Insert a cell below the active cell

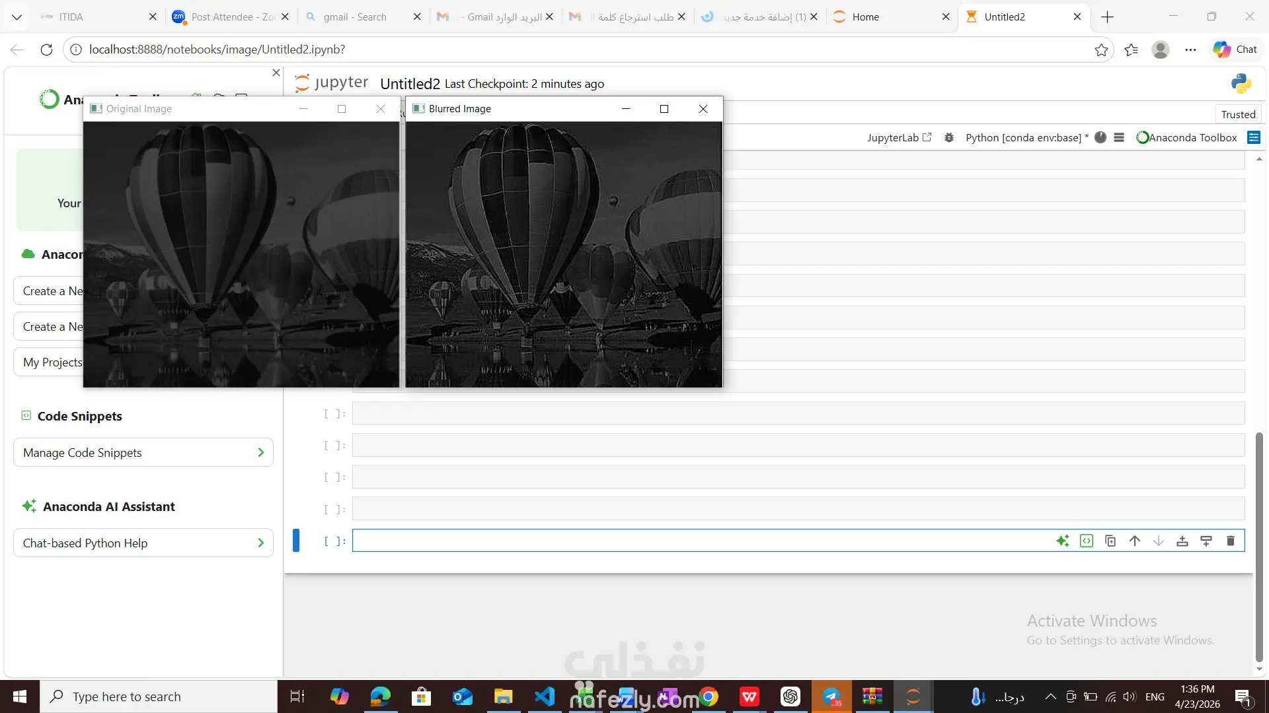(1206, 541)
